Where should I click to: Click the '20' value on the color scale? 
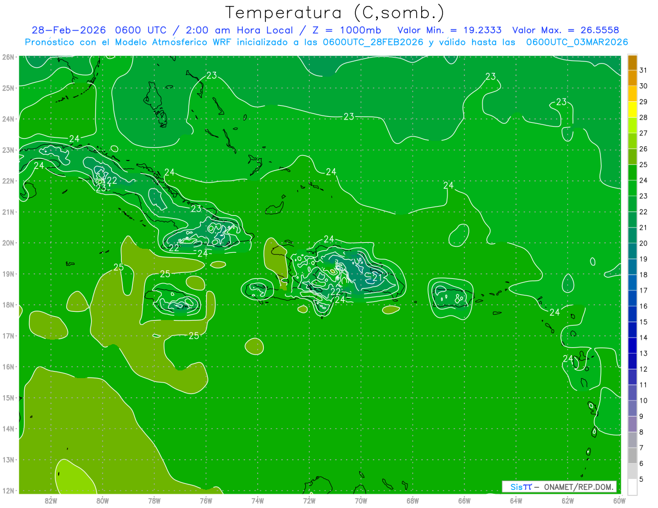tap(643, 243)
